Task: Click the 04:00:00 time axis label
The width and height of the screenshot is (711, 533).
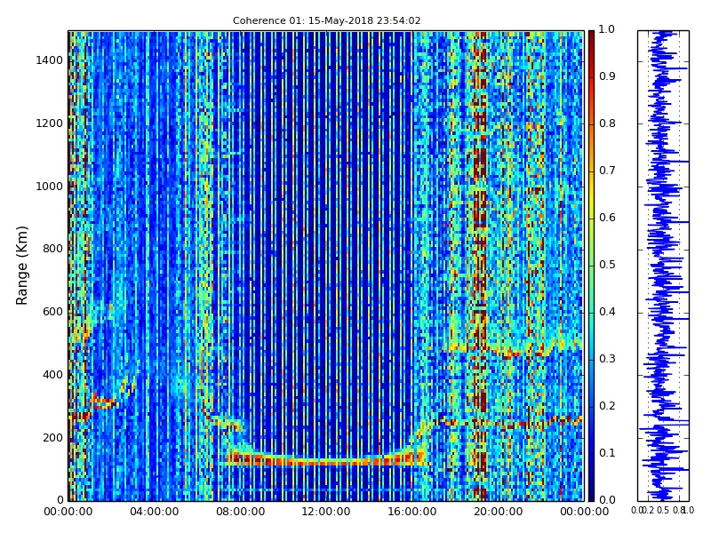Action: pos(154,512)
